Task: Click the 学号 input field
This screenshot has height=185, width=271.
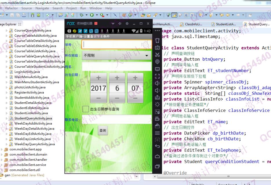Action: pos(117,45)
